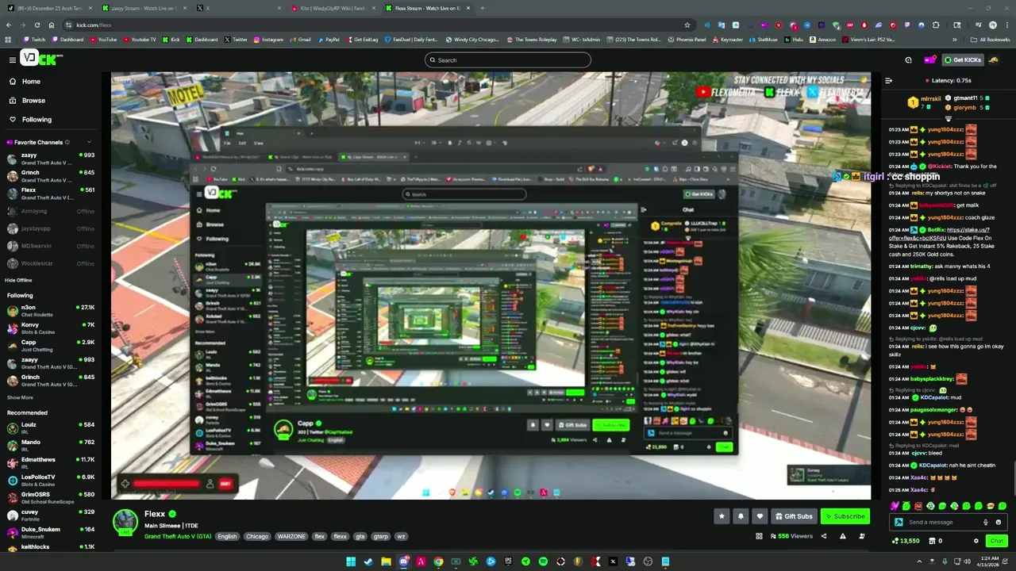Click the Chicago stream tag
Screen dimensions: 1016x571
[x=256, y=536]
